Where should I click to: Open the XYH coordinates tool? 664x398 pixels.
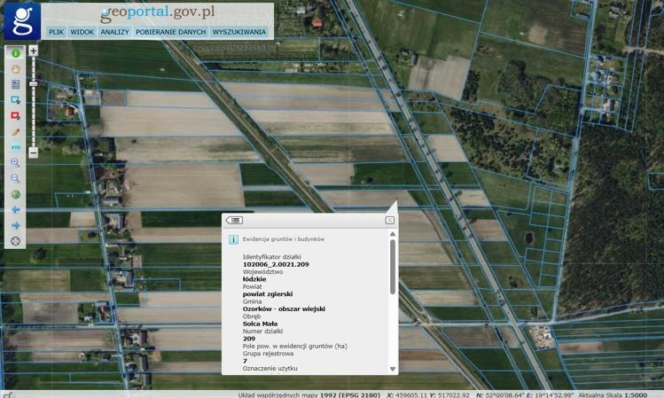pyautogui.click(x=16, y=147)
